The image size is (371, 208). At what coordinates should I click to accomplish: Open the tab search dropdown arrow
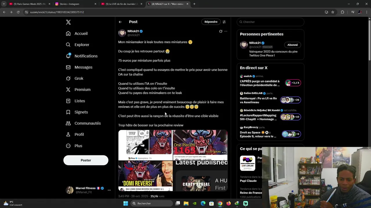(x=3, y=4)
